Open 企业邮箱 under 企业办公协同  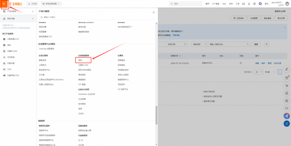coord(82,99)
